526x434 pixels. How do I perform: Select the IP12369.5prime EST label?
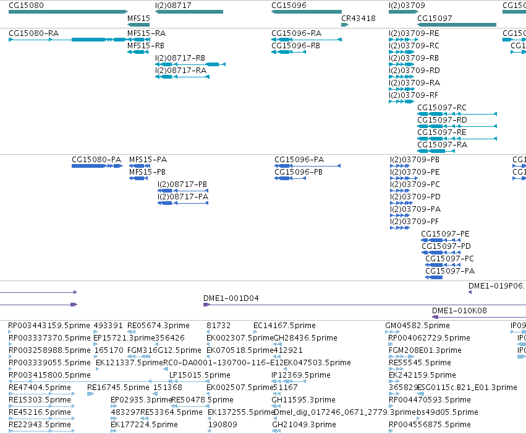tap(301, 375)
